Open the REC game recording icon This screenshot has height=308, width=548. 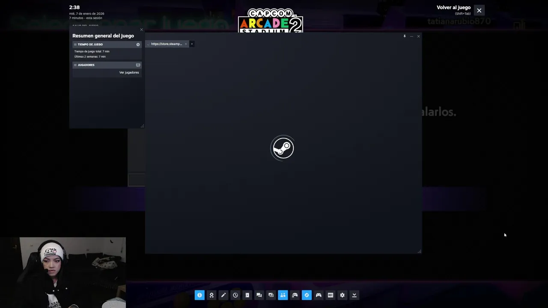(331, 295)
